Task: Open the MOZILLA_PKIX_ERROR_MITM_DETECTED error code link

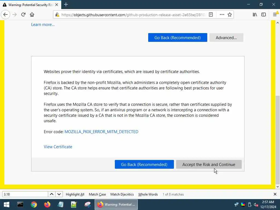Action: 101,132
